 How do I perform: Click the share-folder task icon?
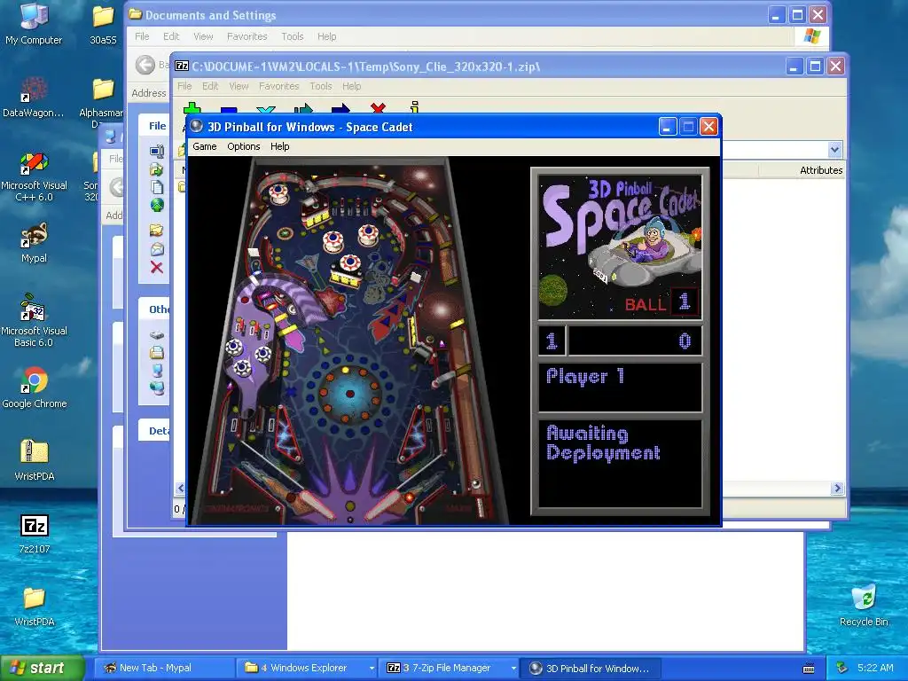tap(156, 230)
